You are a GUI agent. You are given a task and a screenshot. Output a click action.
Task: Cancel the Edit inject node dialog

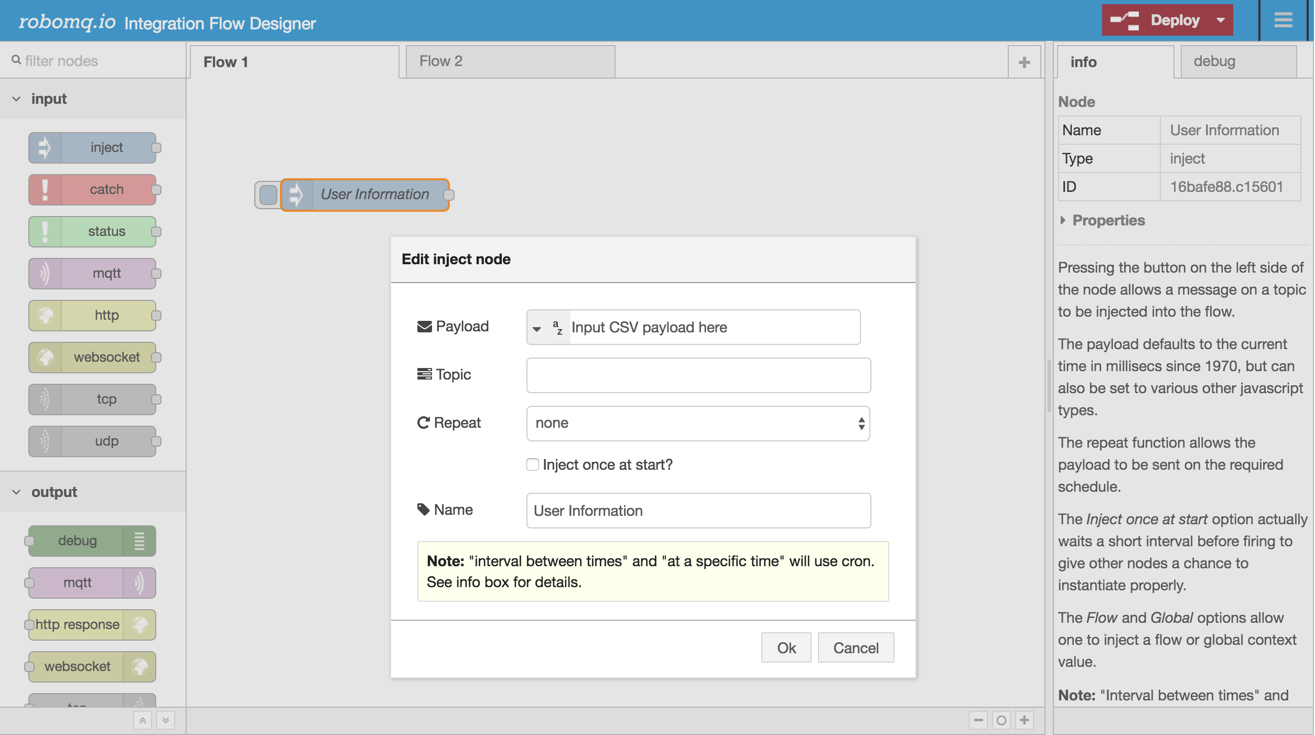click(x=856, y=648)
